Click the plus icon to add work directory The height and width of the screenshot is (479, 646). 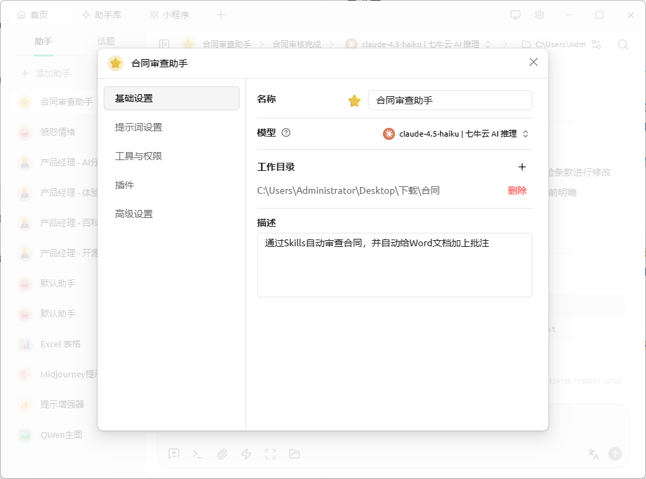click(x=522, y=167)
